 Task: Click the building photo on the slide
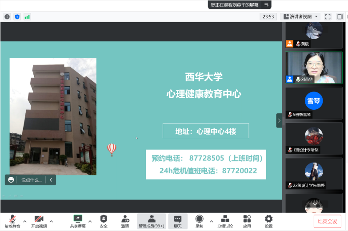pos(53,116)
